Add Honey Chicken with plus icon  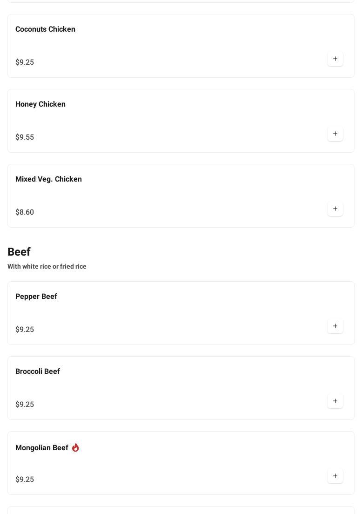[x=335, y=134]
